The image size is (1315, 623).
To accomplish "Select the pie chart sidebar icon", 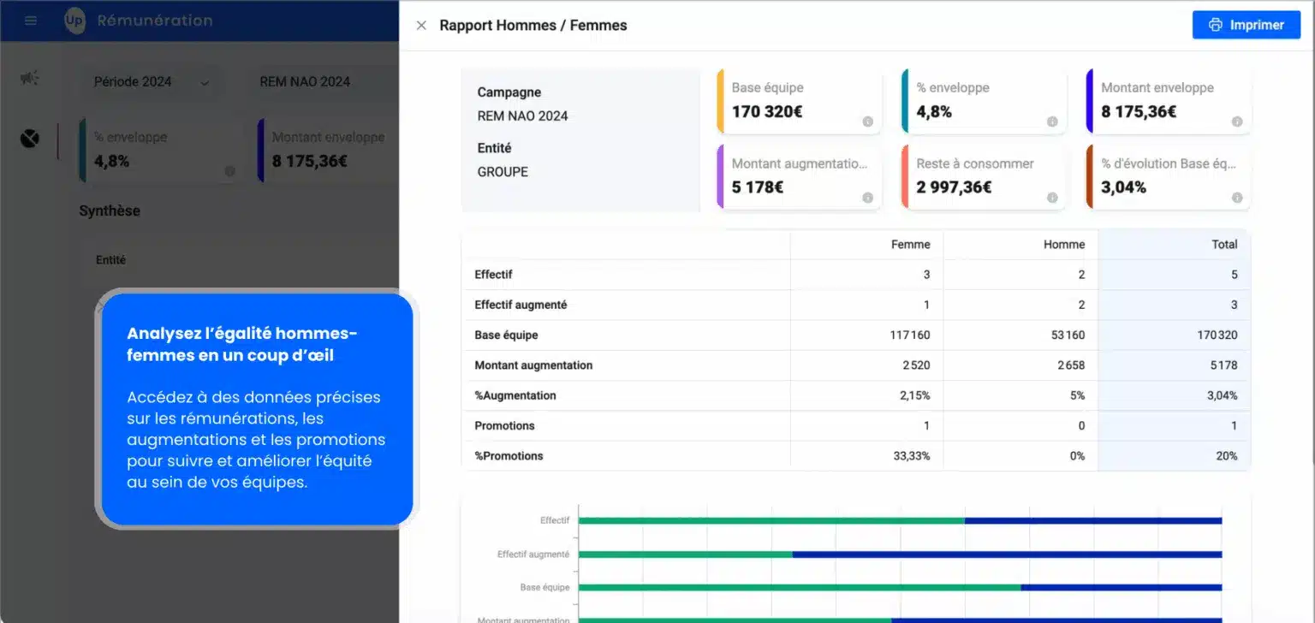I will pyautogui.click(x=30, y=139).
